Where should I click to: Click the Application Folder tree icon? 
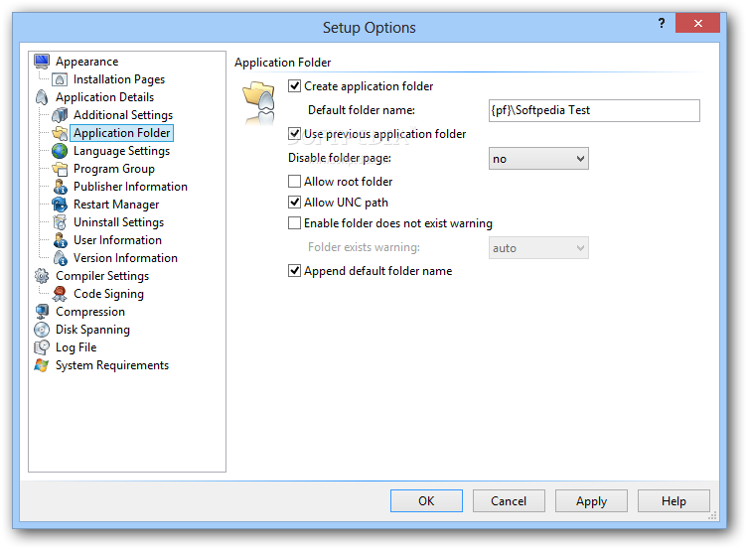(x=60, y=133)
